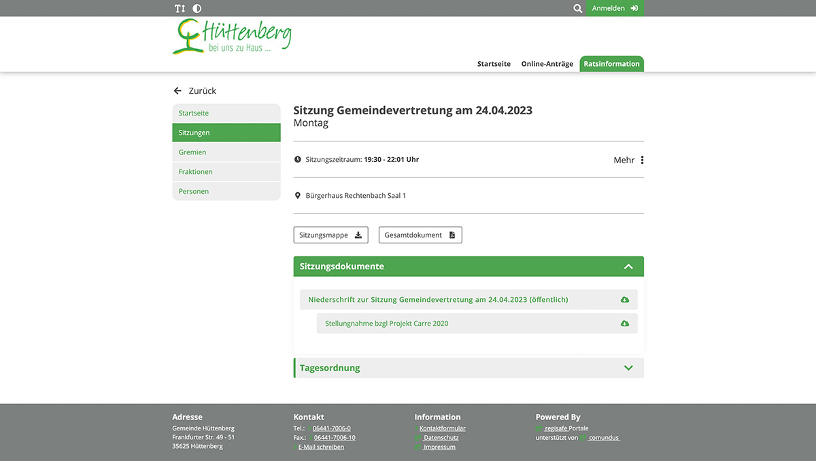This screenshot has height=461, width=816.
Task: Click the location pin beside Bürgerhaus Rechtenbach
Action: click(297, 194)
